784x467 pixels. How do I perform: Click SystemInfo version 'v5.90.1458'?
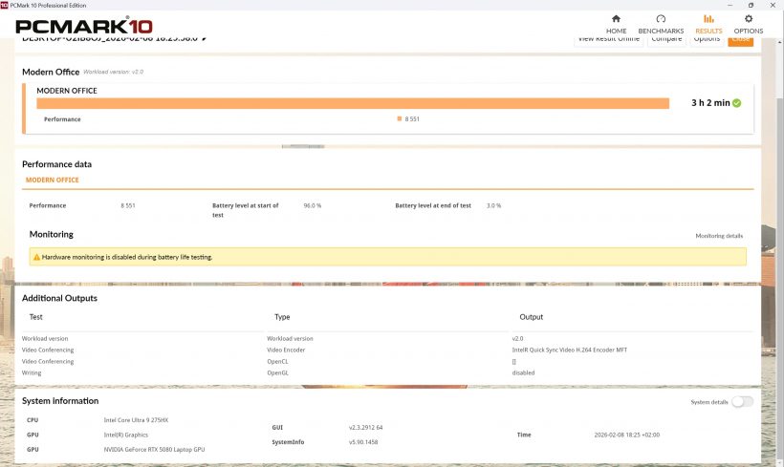pos(363,442)
